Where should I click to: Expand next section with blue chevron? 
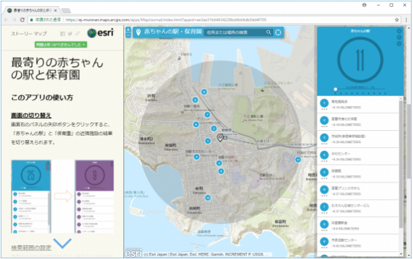click(63, 243)
